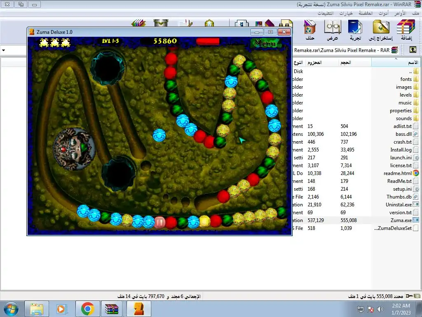Select the ZumaDeluxeSet file icon

click(416, 228)
